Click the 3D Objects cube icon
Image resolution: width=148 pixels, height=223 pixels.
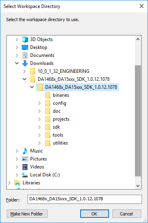pyautogui.click(x=25, y=39)
